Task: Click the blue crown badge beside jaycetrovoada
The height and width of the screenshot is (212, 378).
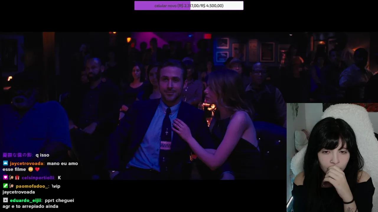Action: pyautogui.click(x=5, y=163)
